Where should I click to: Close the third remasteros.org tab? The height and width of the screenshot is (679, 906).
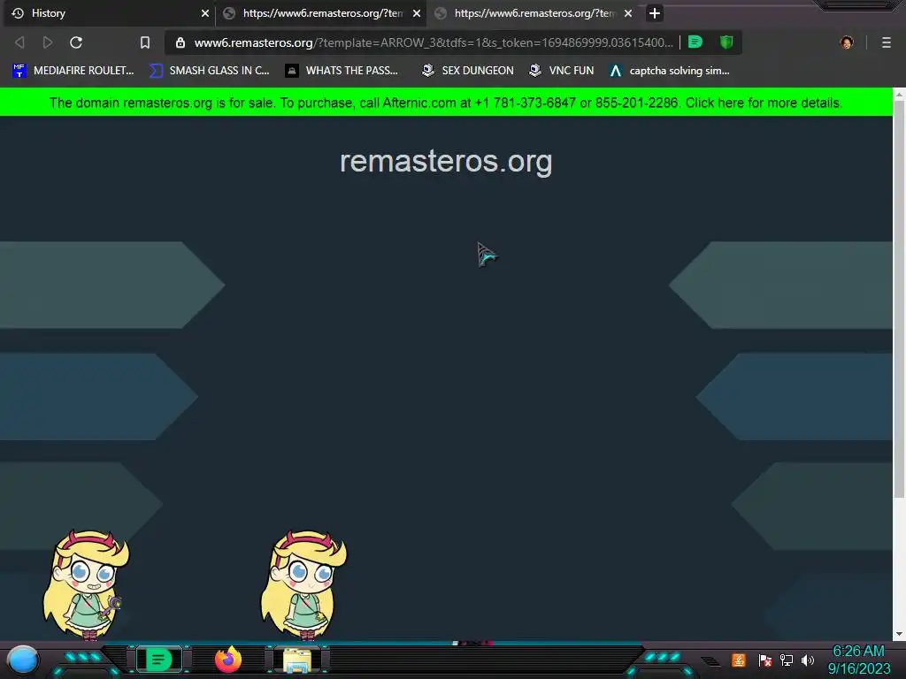click(628, 13)
